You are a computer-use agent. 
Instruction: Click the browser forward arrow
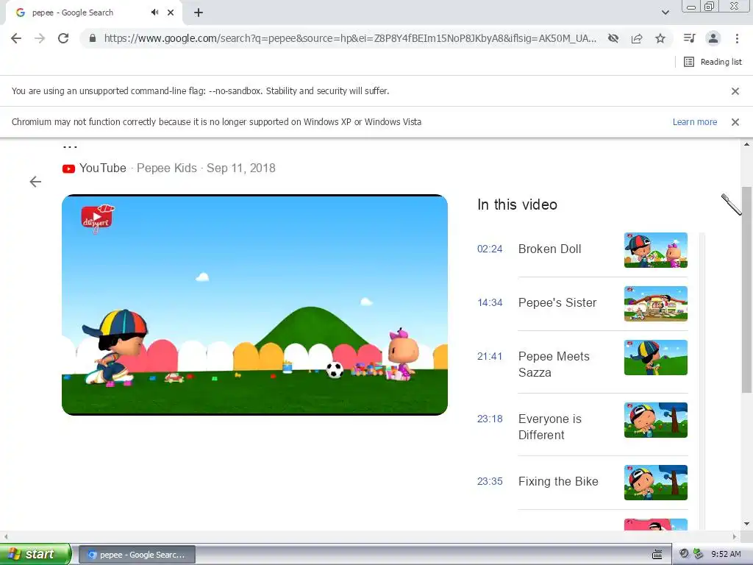click(x=40, y=38)
